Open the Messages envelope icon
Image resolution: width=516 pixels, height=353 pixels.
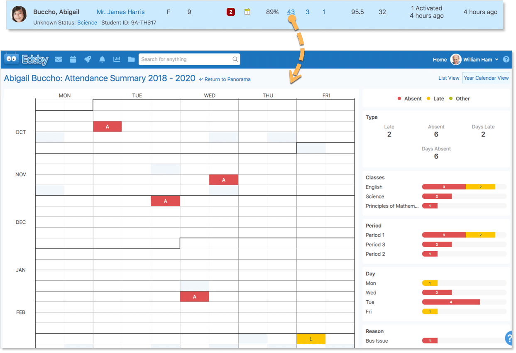[x=59, y=59]
